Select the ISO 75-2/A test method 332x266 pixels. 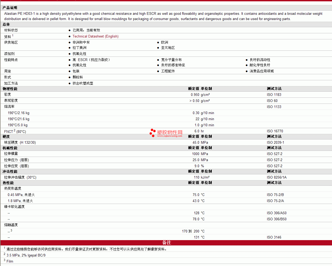pyautogui.click(x=275, y=201)
